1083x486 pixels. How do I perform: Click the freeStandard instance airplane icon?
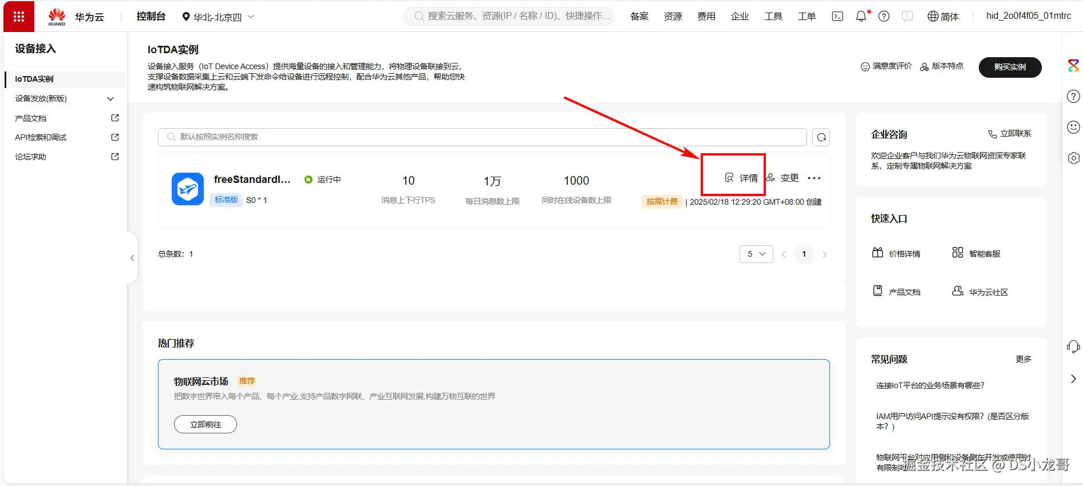coord(188,189)
